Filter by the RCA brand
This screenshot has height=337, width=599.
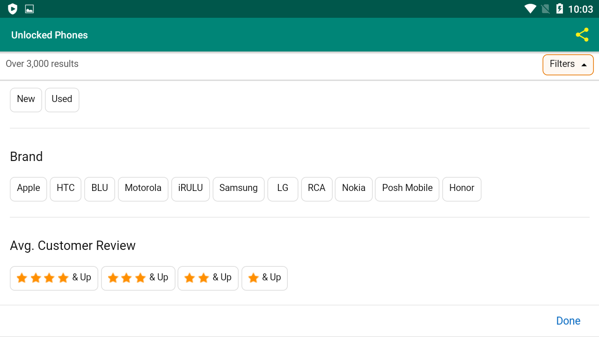click(317, 189)
